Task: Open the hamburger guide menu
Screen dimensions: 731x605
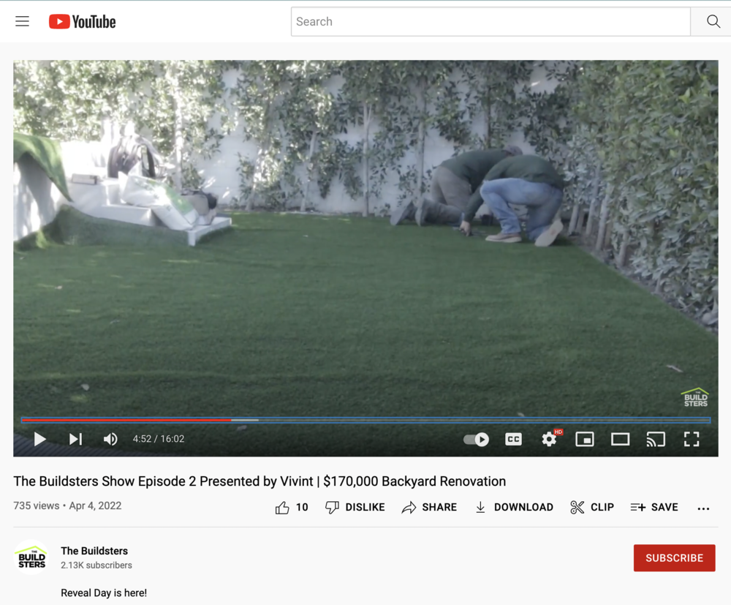Action: (x=22, y=21)
